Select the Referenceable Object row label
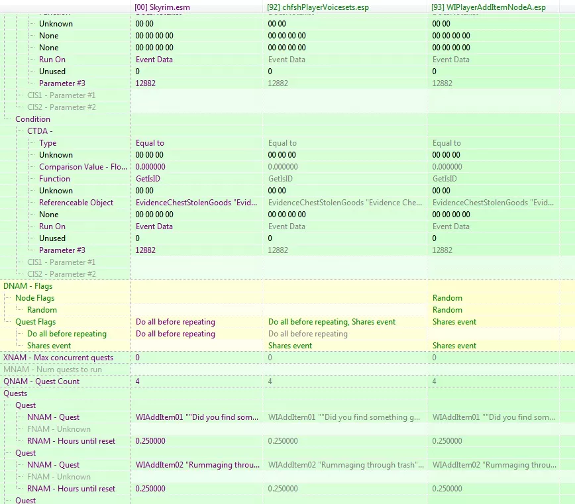This screenshot has height=504, width=575. 76,203
